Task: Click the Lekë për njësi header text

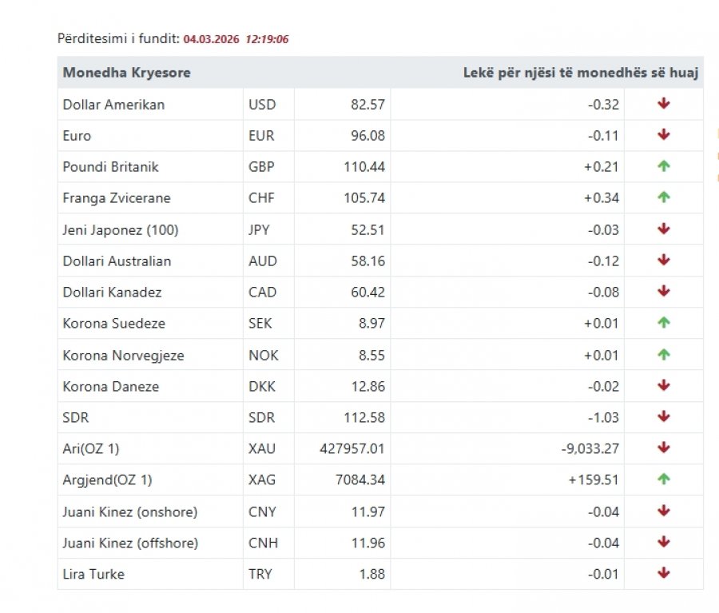Action: pos(581,73)
